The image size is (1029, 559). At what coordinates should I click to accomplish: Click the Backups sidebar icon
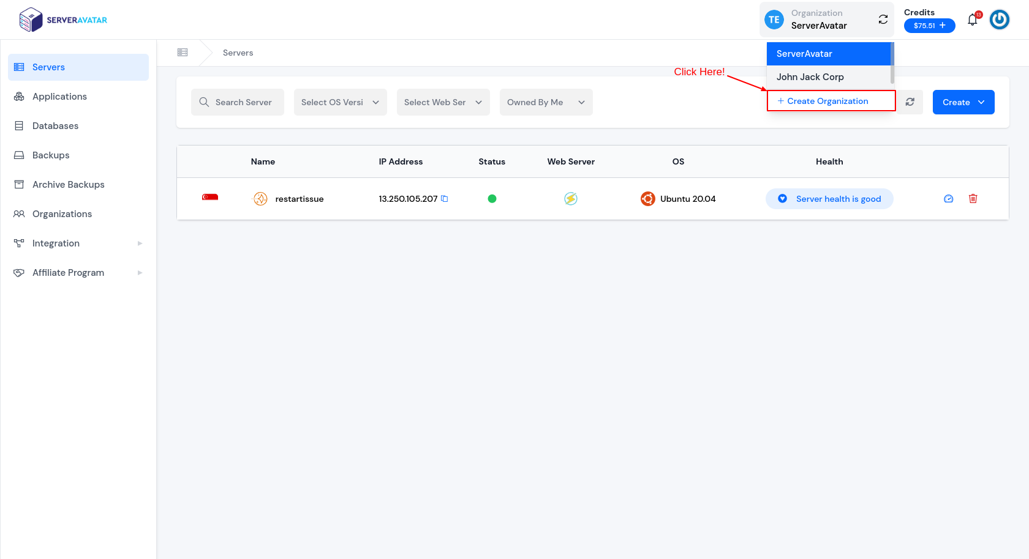coord(19,155)
